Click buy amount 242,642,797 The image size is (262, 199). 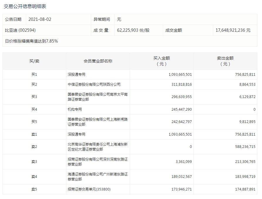182,122
